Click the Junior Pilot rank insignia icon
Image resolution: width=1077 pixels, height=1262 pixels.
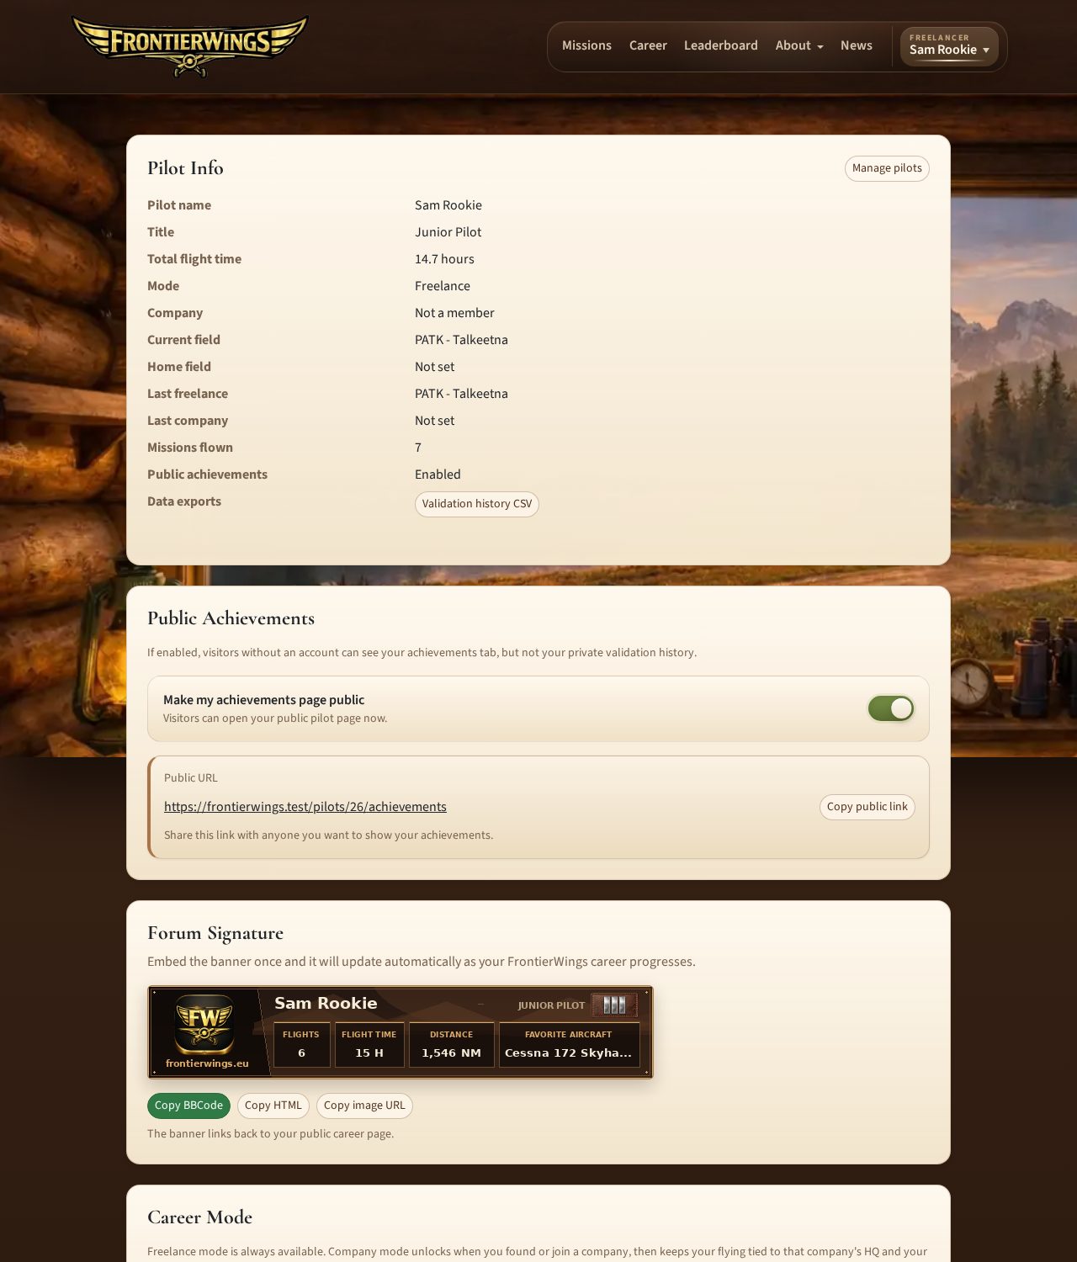pyautogui.click(x=614, y=1005)
